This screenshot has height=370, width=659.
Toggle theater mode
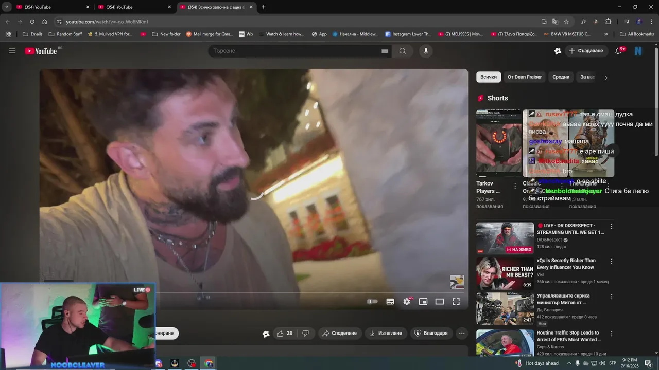(x=440, y=302)
